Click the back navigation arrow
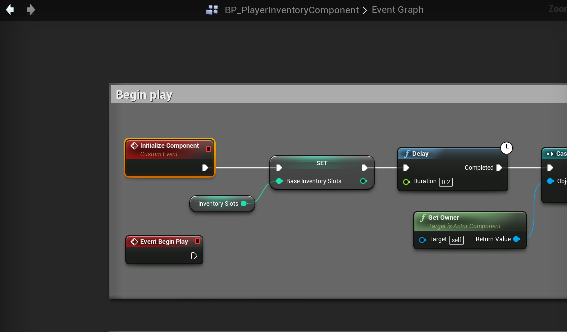The image size is (567, 332). pos(10,10)
